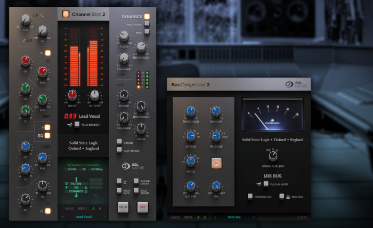Click the DRY/WET MIX knob
The height and width of the screenshot is (228, 373).
tap(216, 186)
